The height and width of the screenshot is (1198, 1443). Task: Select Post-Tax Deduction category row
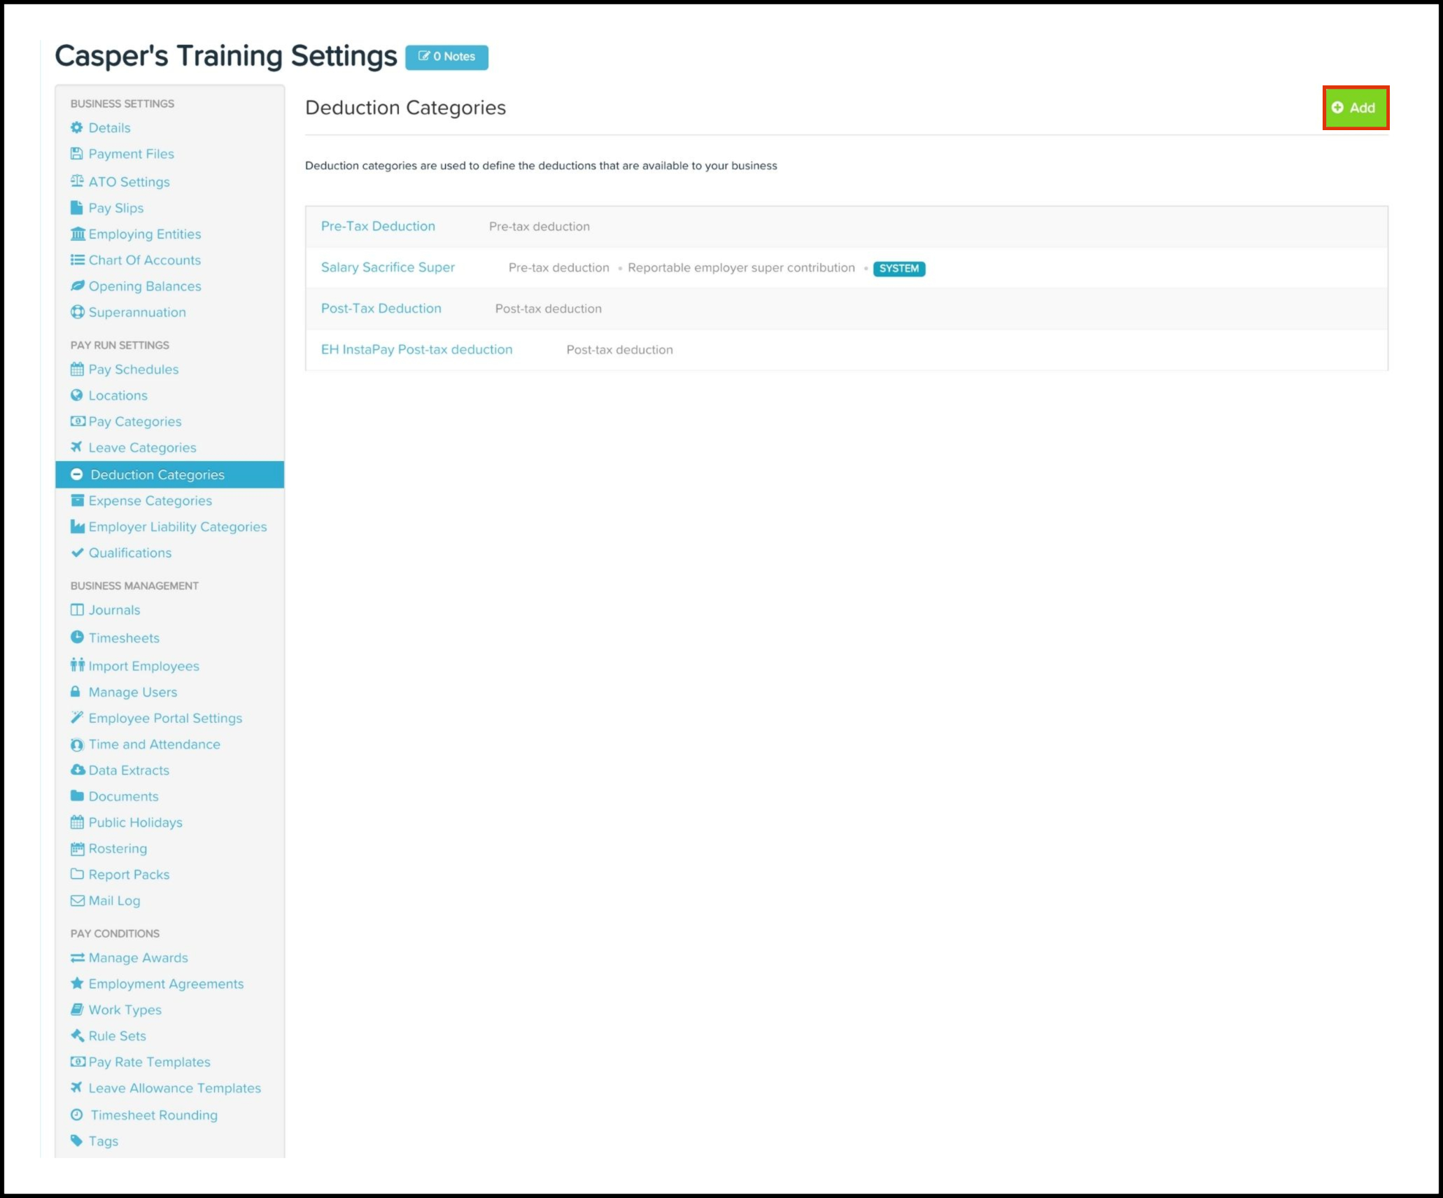click(381, 309)
